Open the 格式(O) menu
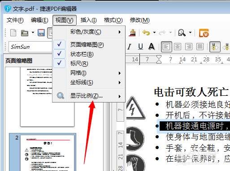 click(x=113, y=20)
